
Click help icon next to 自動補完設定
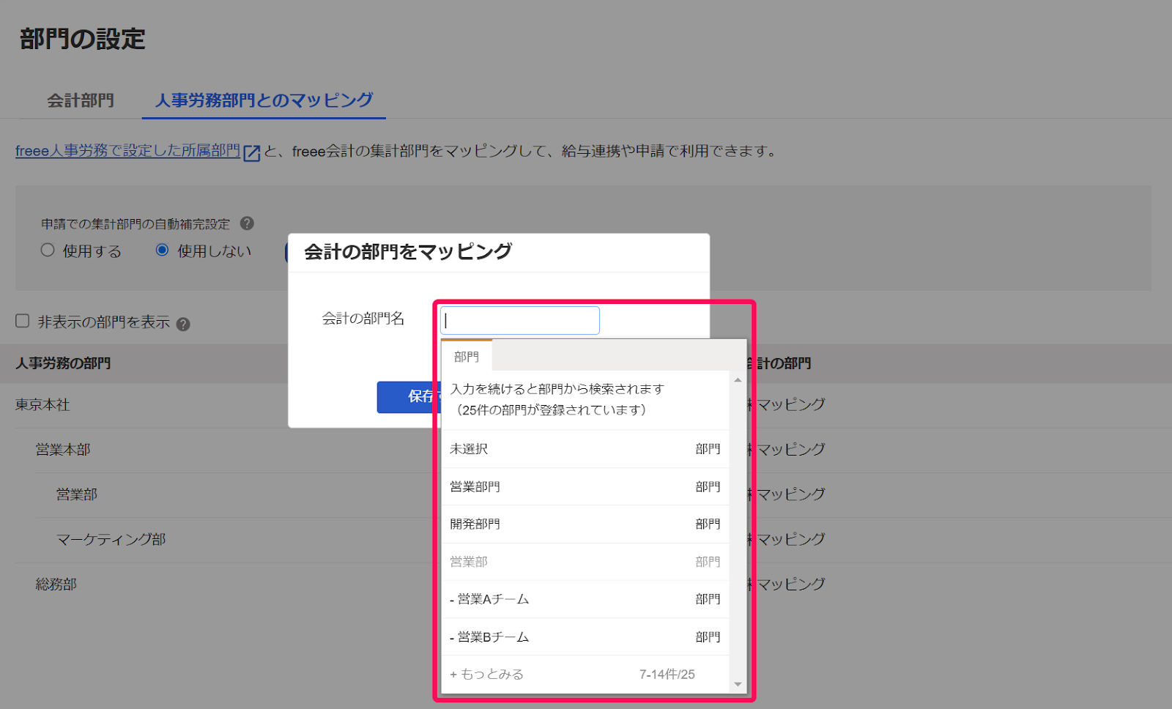[247, 223]
